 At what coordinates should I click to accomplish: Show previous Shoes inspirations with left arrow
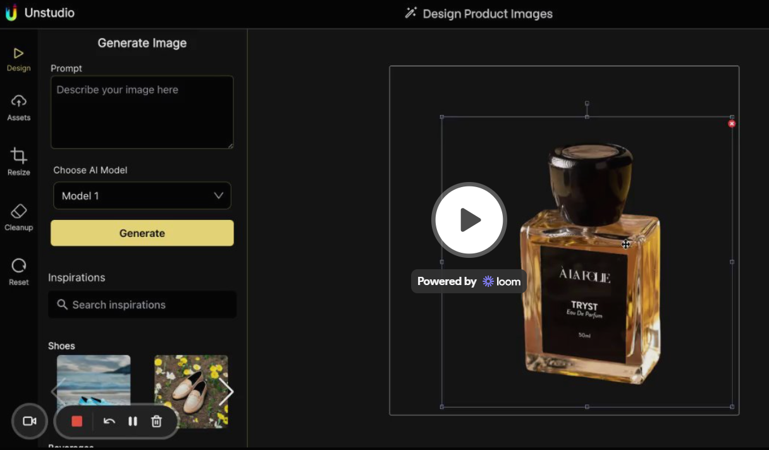[x=57, y=391]
